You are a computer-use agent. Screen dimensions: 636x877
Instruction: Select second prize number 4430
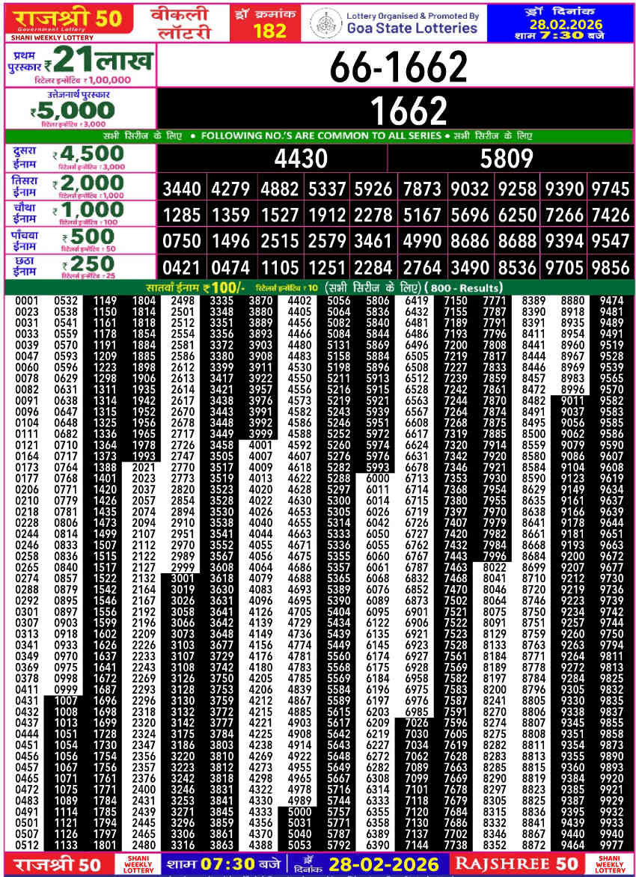(301, 158)
